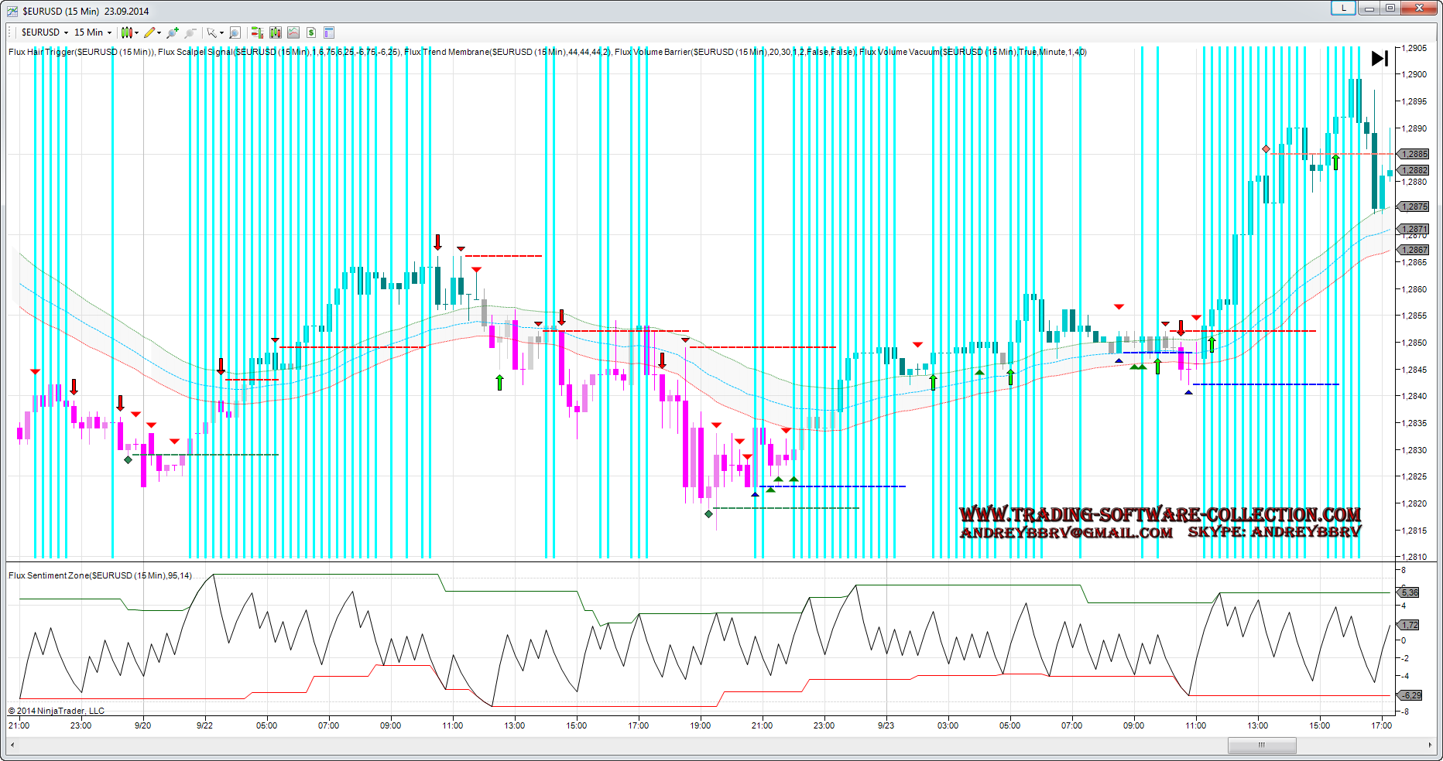
Task: Click the 1,2885 price marker on axis
Action: (x=1414, y=154)
